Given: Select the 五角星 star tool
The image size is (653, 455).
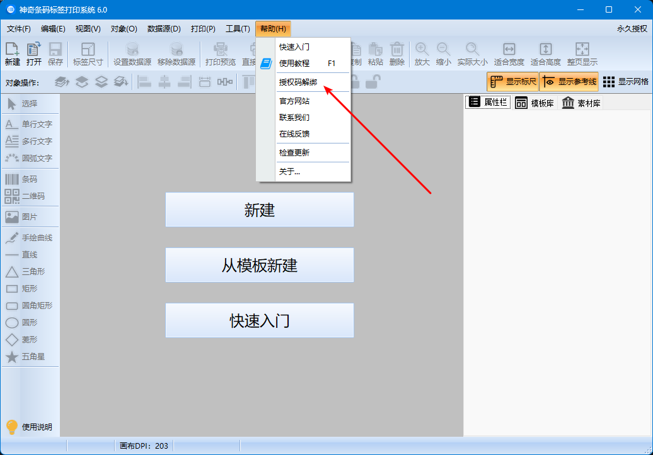Looking at the screenshot, I should pos(30,356).
